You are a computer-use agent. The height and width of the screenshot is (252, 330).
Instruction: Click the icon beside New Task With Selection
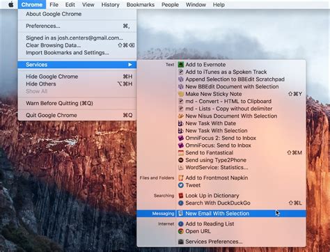click(181, 131)
